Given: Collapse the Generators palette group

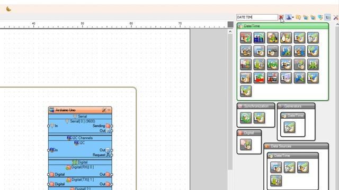Looking at the screenshot, I should pyautogui.click(x=296, y=106).
